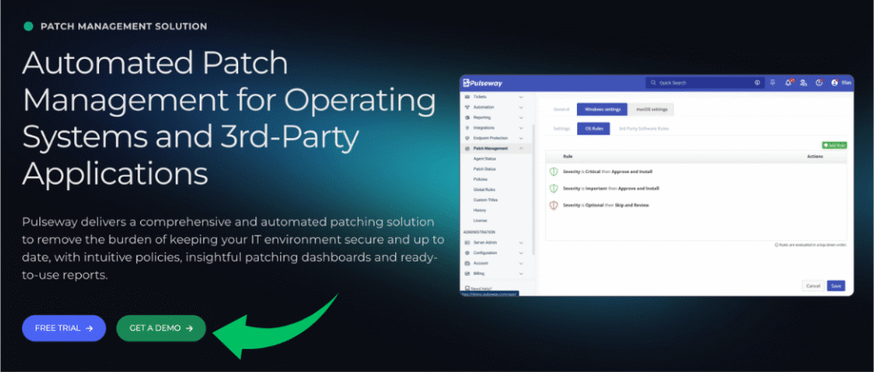The height and width of the screenshot is (372, 874).
Task: Click the Cancel button
Action: pyautogui.click(x=812, y=285)
